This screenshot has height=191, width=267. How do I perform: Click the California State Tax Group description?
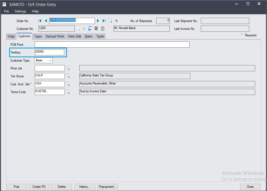(135, 76)
